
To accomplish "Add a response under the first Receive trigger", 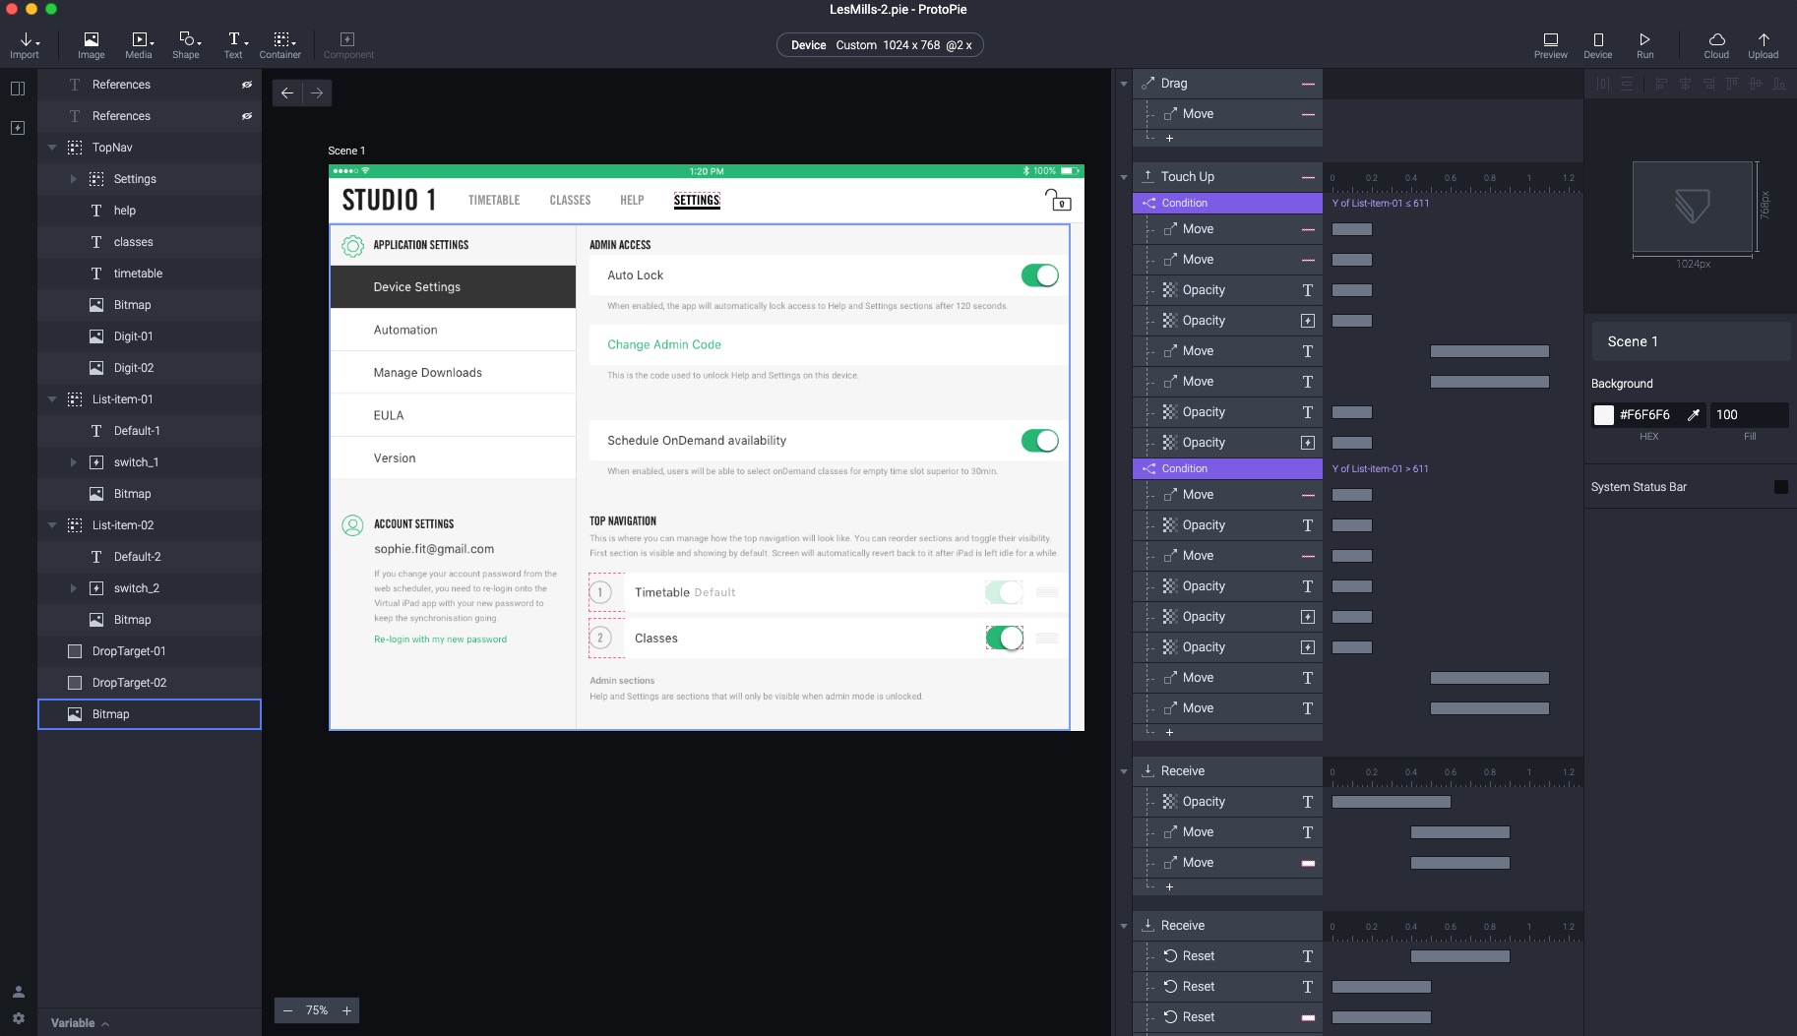I will point(1169,887).
